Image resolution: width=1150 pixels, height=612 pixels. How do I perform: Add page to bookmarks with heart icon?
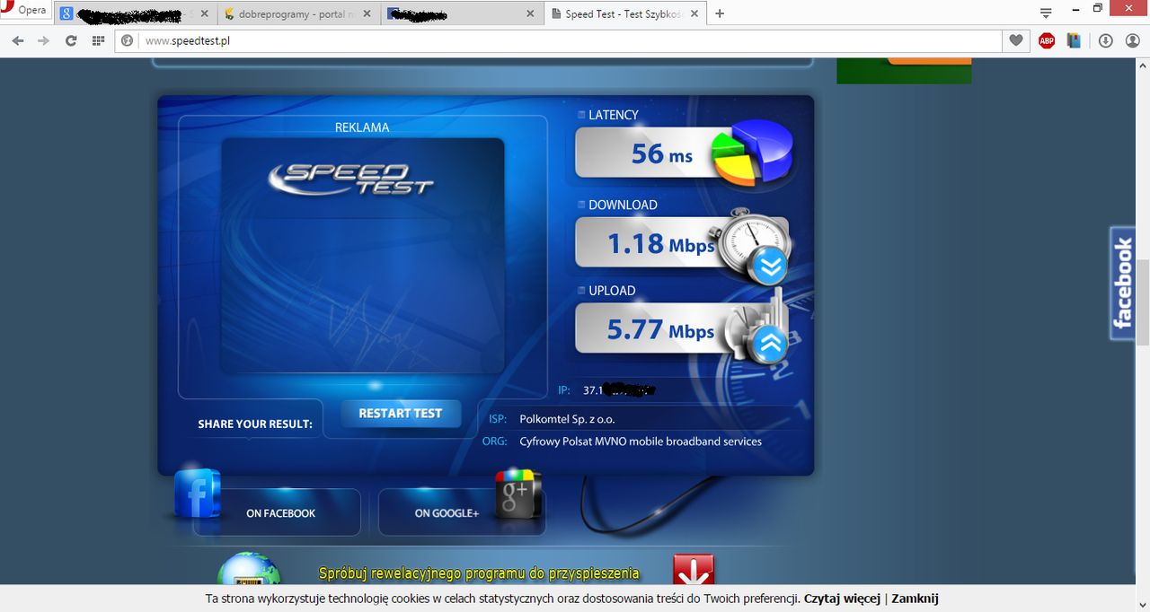pos(1016,40)
